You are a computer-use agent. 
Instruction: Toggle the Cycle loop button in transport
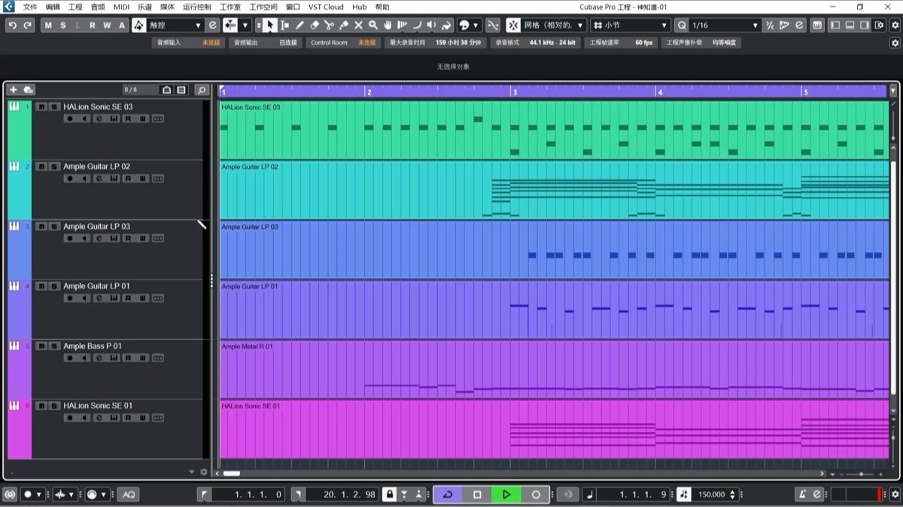(x=448, y=494)
